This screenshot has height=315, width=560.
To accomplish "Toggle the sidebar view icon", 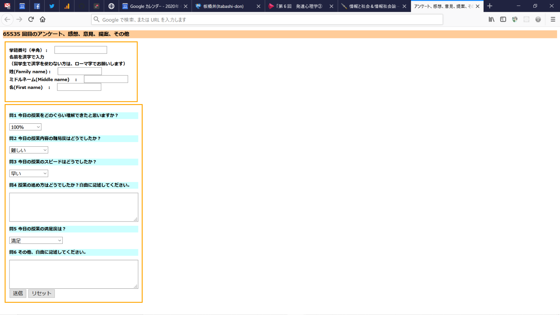I will pyautogui.click(x=503, y=19).
